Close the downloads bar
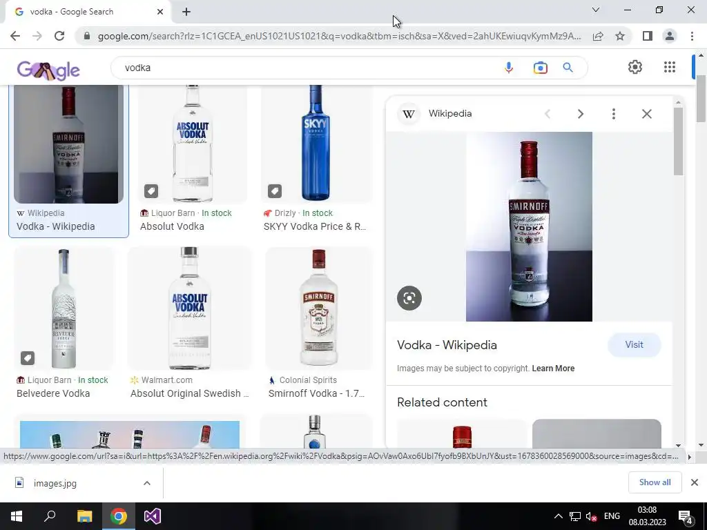707x530 pixels. (695, 482)
